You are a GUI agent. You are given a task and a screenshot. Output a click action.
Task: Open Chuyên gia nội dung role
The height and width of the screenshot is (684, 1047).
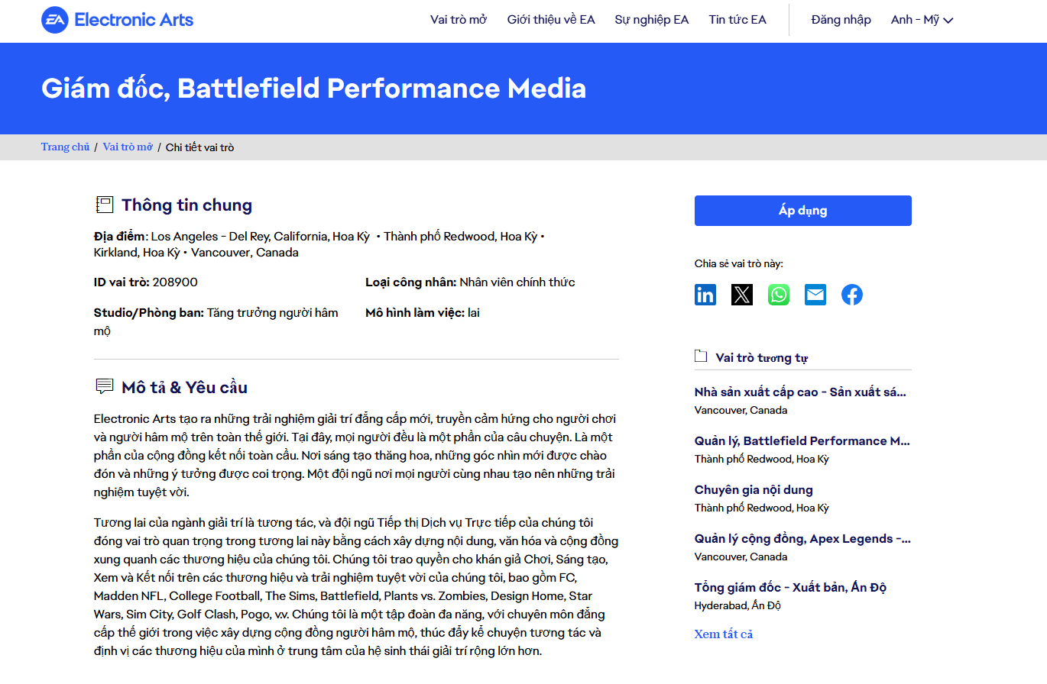point(753,490)
